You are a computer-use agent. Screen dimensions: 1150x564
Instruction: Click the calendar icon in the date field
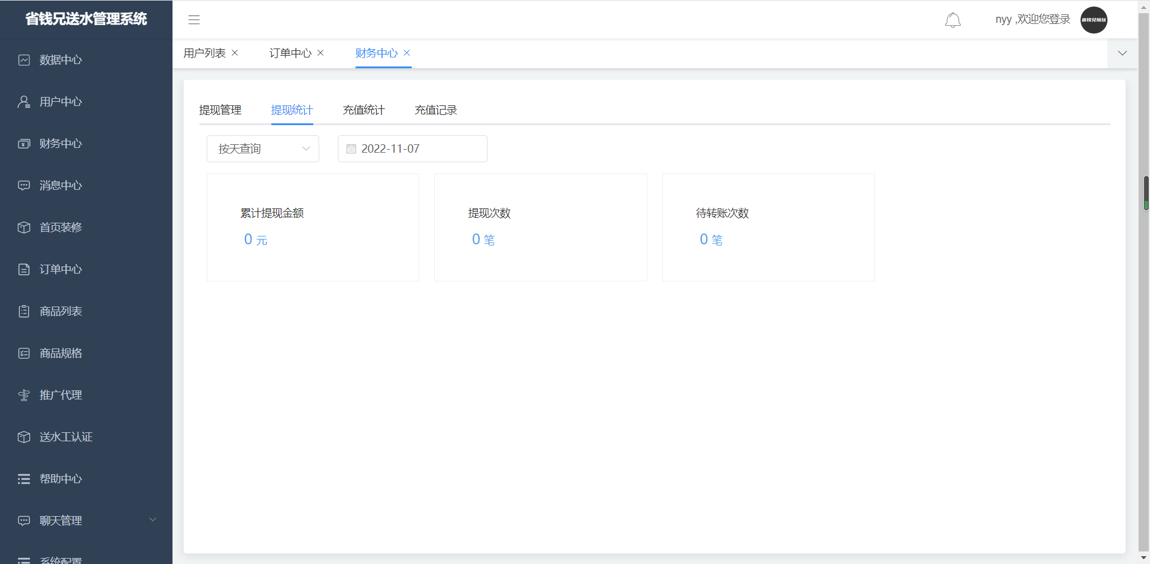coord(351,149)
